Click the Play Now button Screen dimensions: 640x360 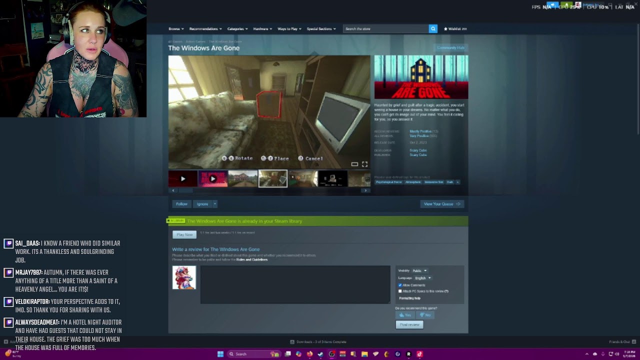pyautogui.click(x=184, y=234)
